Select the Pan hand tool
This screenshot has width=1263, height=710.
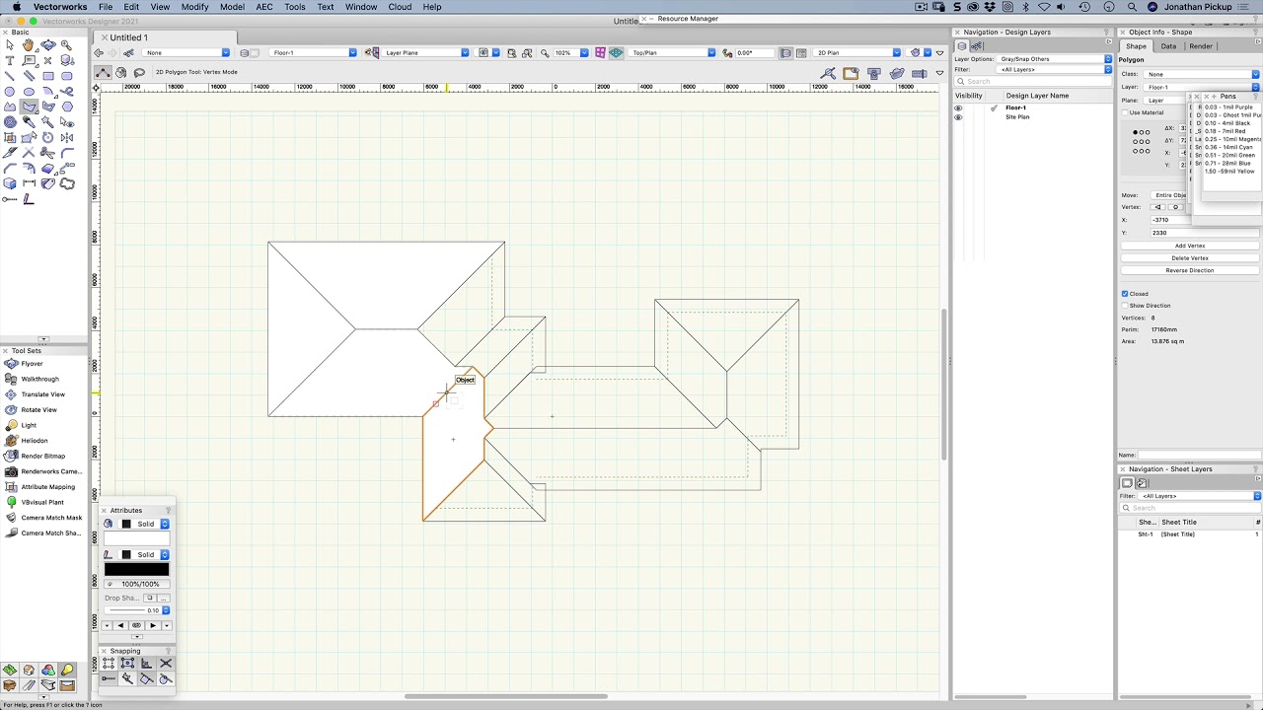[29, 45]
